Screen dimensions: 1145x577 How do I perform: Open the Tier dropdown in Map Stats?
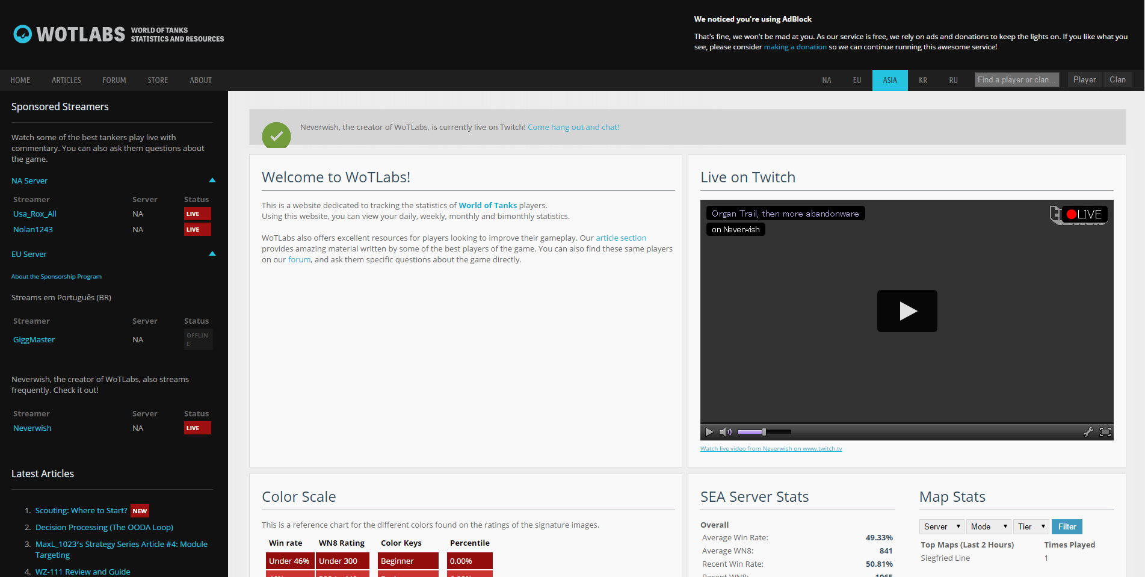[1031, 526]
